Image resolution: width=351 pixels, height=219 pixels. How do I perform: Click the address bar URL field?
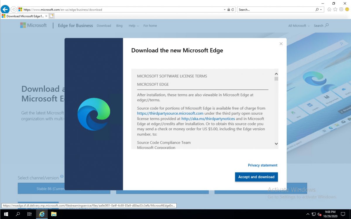point(120,10)
